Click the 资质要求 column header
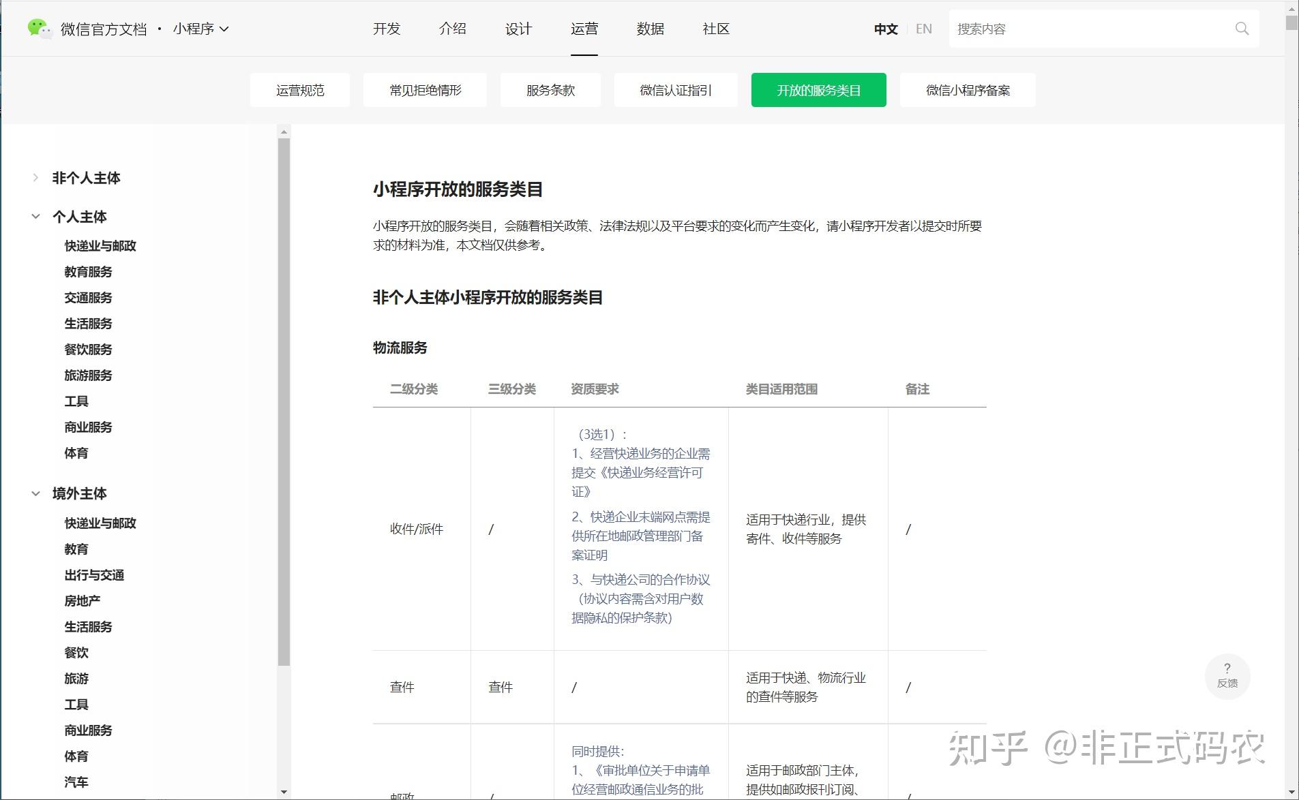Image resolution: width=1299 pixels, height=800 pixels. tap(595, 389)
